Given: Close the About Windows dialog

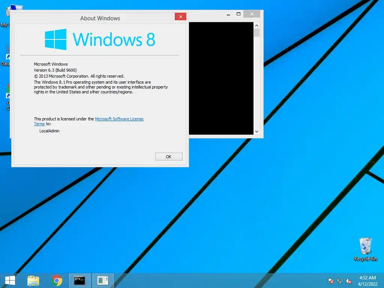Looking at the screenshot, I should tap(180, 16).
